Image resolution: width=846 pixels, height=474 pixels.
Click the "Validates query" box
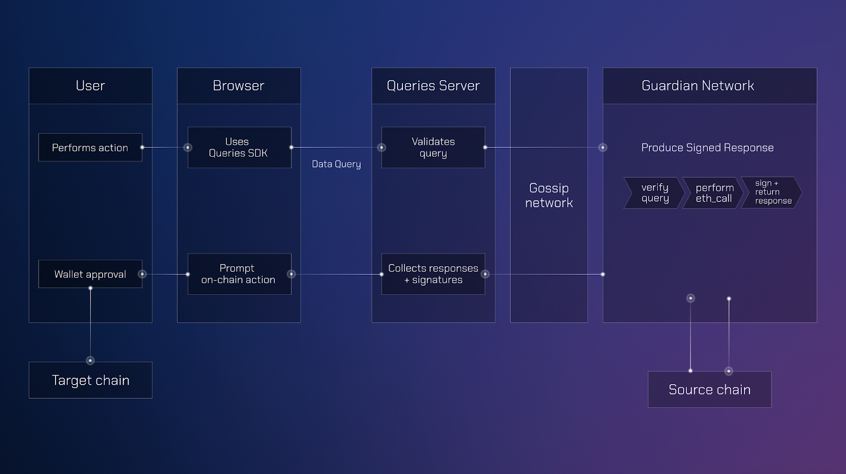(433, 148)
